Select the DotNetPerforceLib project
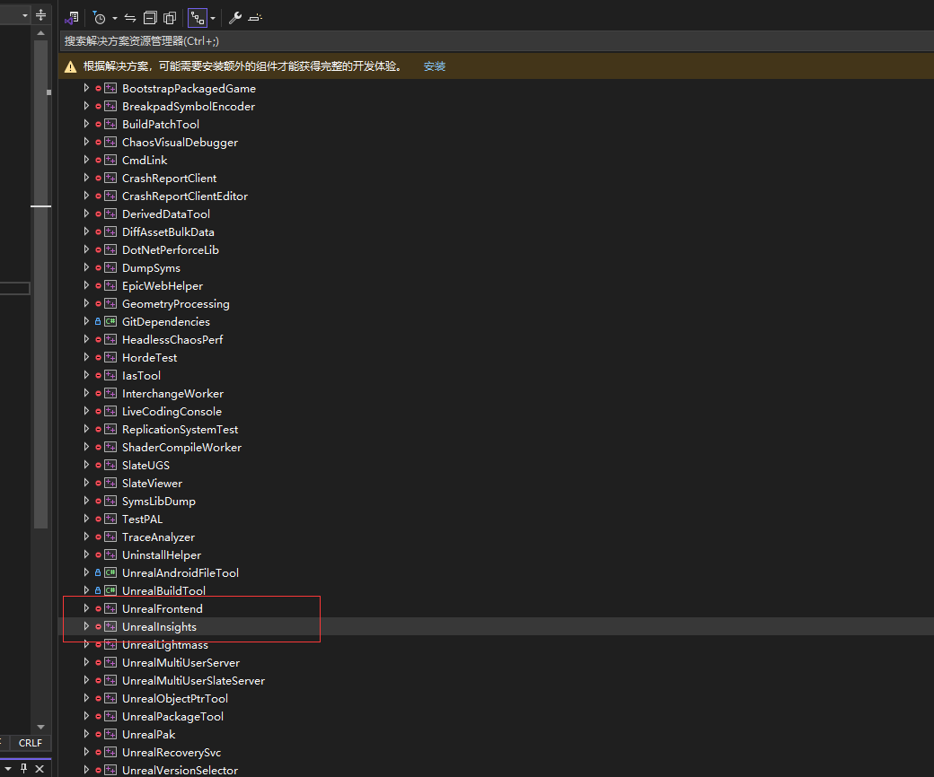This screenshot has width=934, height=777. click(171, 249)
